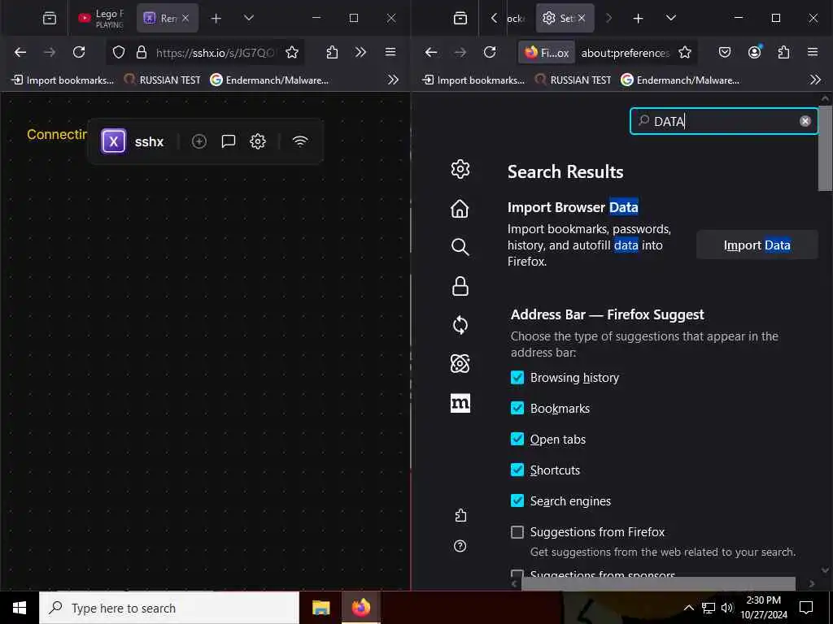Click the sshx logo icon
Image resolution: width=833 pixels, height=624 pixels.
(113, 141)
